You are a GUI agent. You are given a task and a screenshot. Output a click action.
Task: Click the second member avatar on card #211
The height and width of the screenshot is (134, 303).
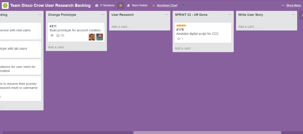[100, 37]
